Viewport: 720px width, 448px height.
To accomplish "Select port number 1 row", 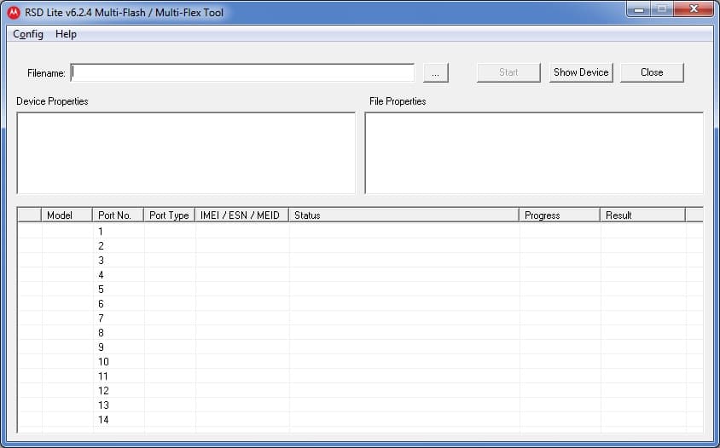I will [x=360, y=231].
